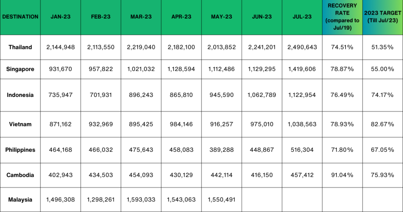Select the Philippines row label

pyautogui.click(x=20, y=150)
